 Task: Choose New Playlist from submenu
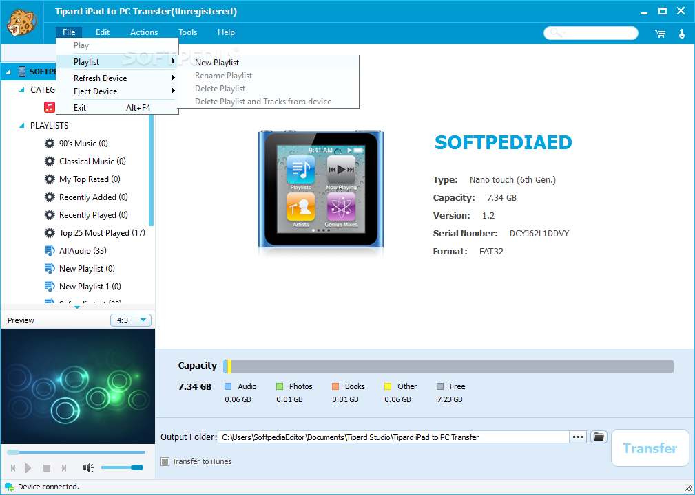pyautogui.click(x=268, y=63)
